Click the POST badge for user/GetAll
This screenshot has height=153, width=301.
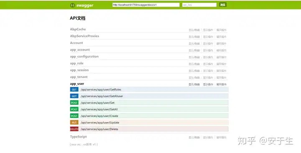click(x=74, y=109)
